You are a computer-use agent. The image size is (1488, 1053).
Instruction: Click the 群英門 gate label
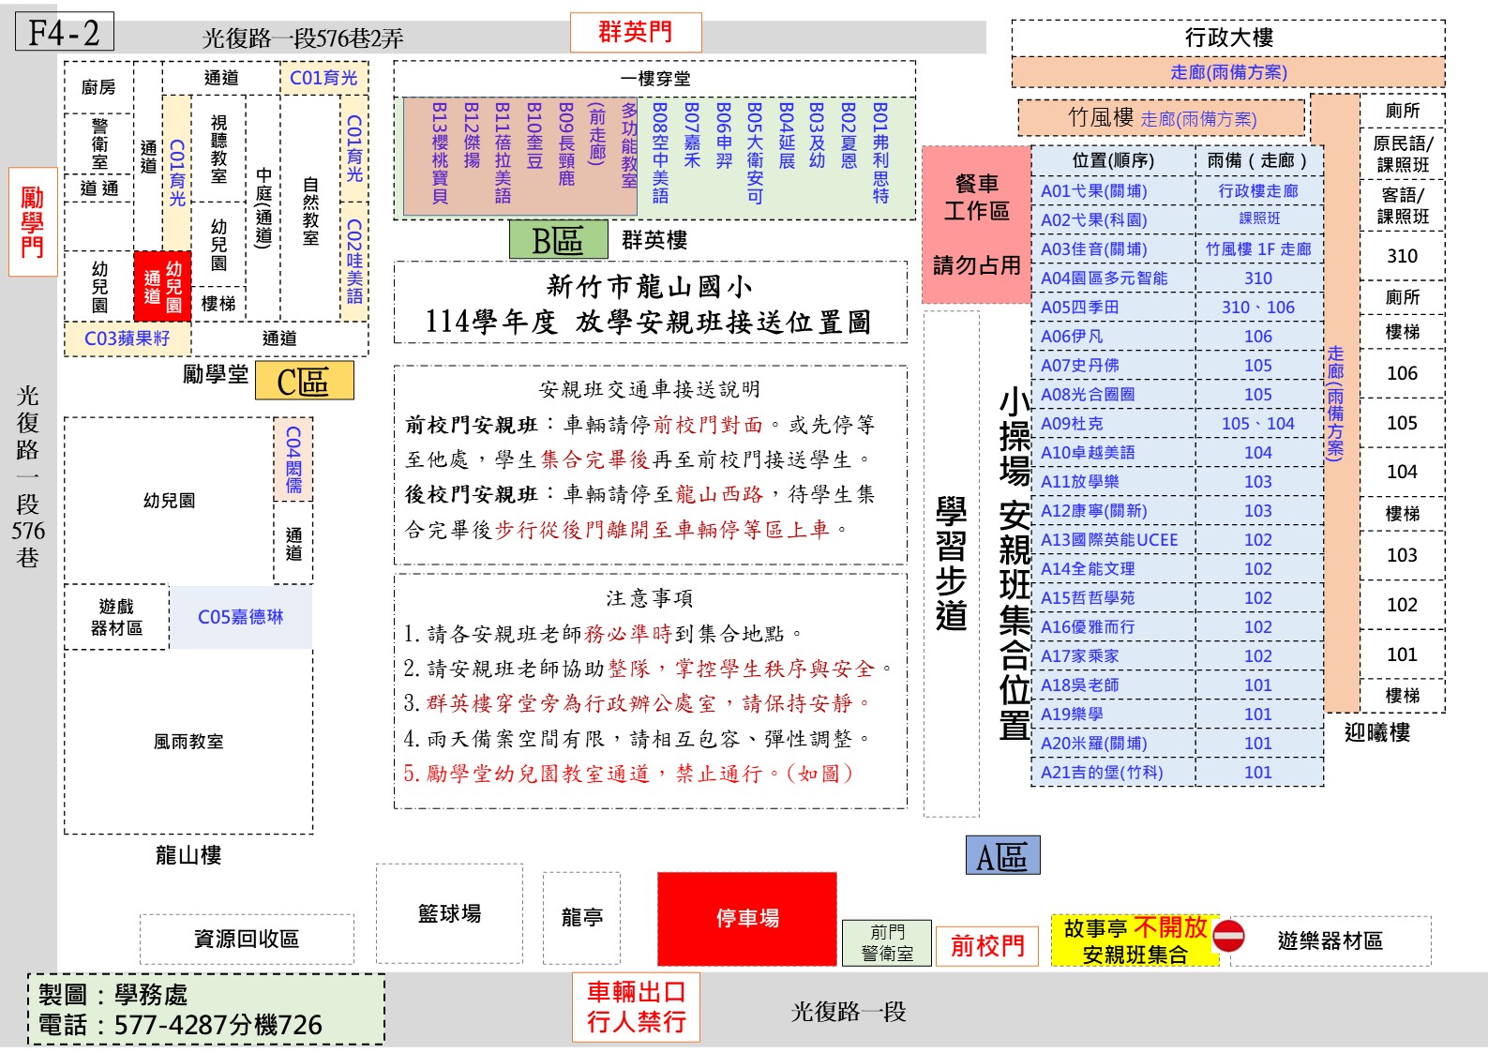(x=636, y=33)
